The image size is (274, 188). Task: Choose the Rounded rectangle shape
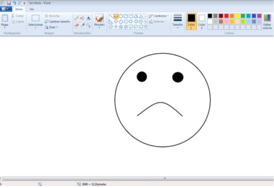[131, 17]
